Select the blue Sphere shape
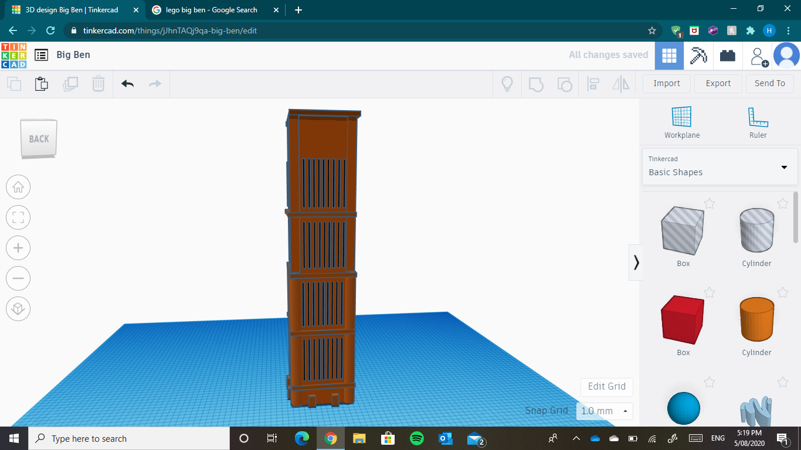The height and width of the screenshot is (450, 801). [x=684, y=408]
